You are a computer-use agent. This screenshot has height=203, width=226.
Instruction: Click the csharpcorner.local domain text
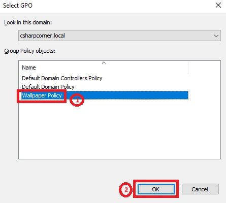tap(42, 36)
